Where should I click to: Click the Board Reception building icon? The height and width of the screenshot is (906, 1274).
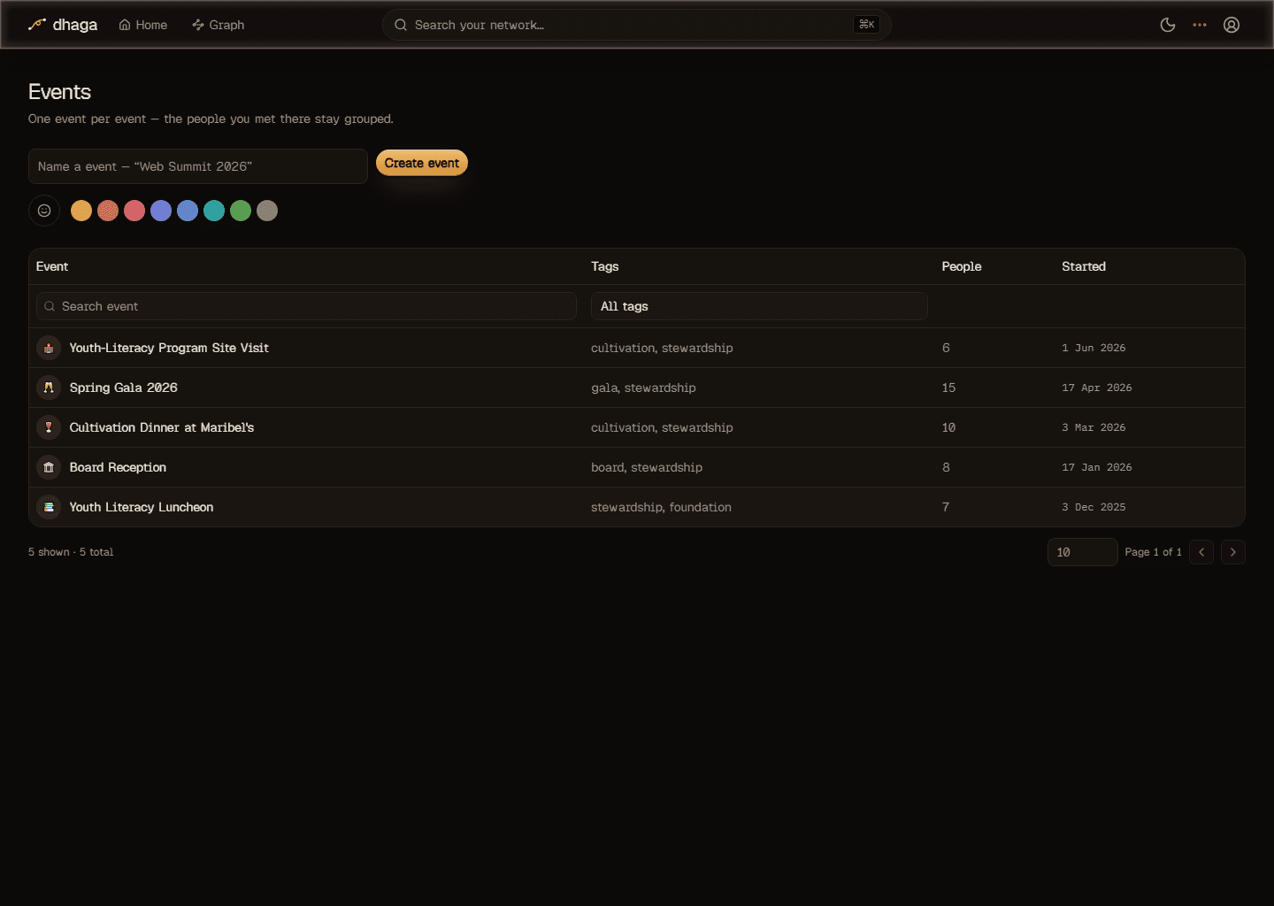(x=49, y=467)
